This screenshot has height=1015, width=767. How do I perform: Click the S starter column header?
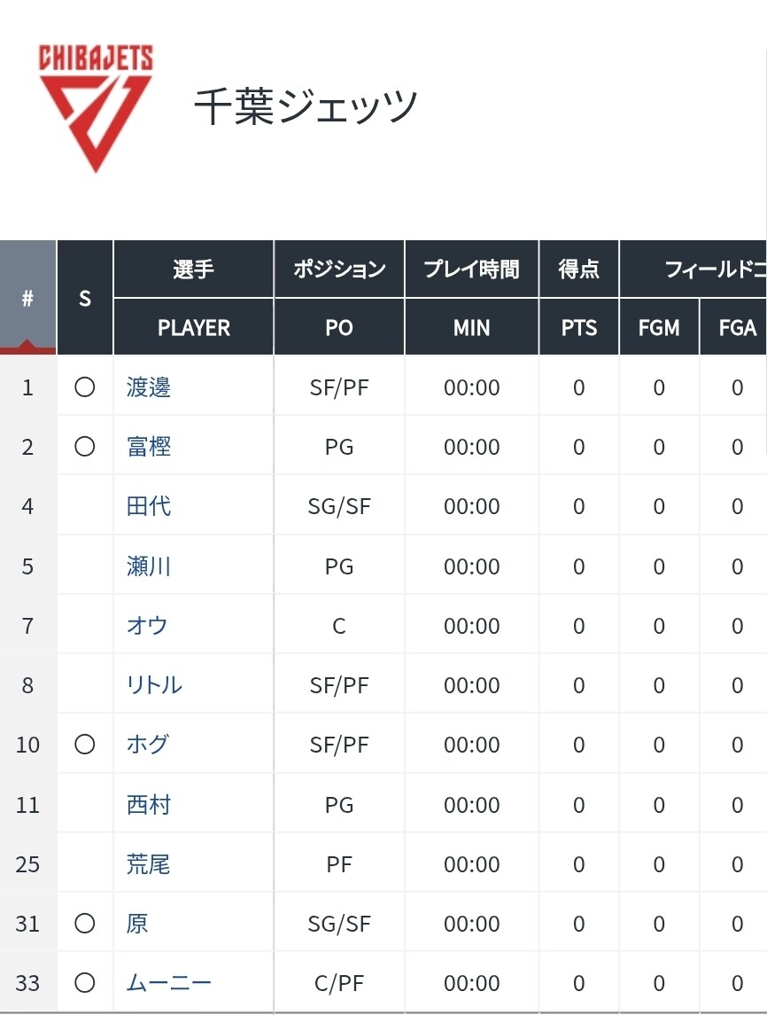[x=85, y=299]
